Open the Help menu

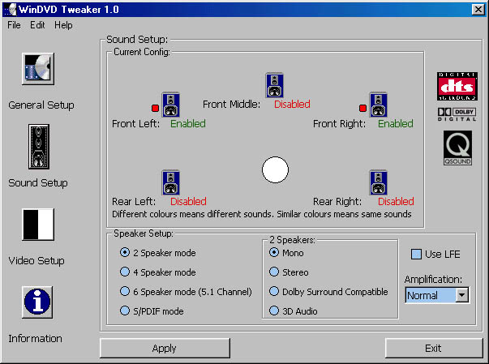(x=63, y=25)
